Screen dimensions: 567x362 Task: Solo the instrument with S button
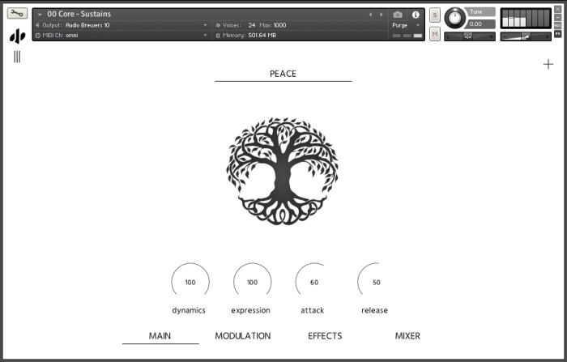coord(435,15)
